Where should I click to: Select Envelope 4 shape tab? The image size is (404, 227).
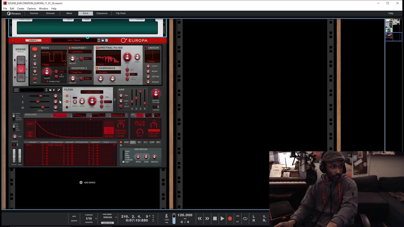[118, 115]
